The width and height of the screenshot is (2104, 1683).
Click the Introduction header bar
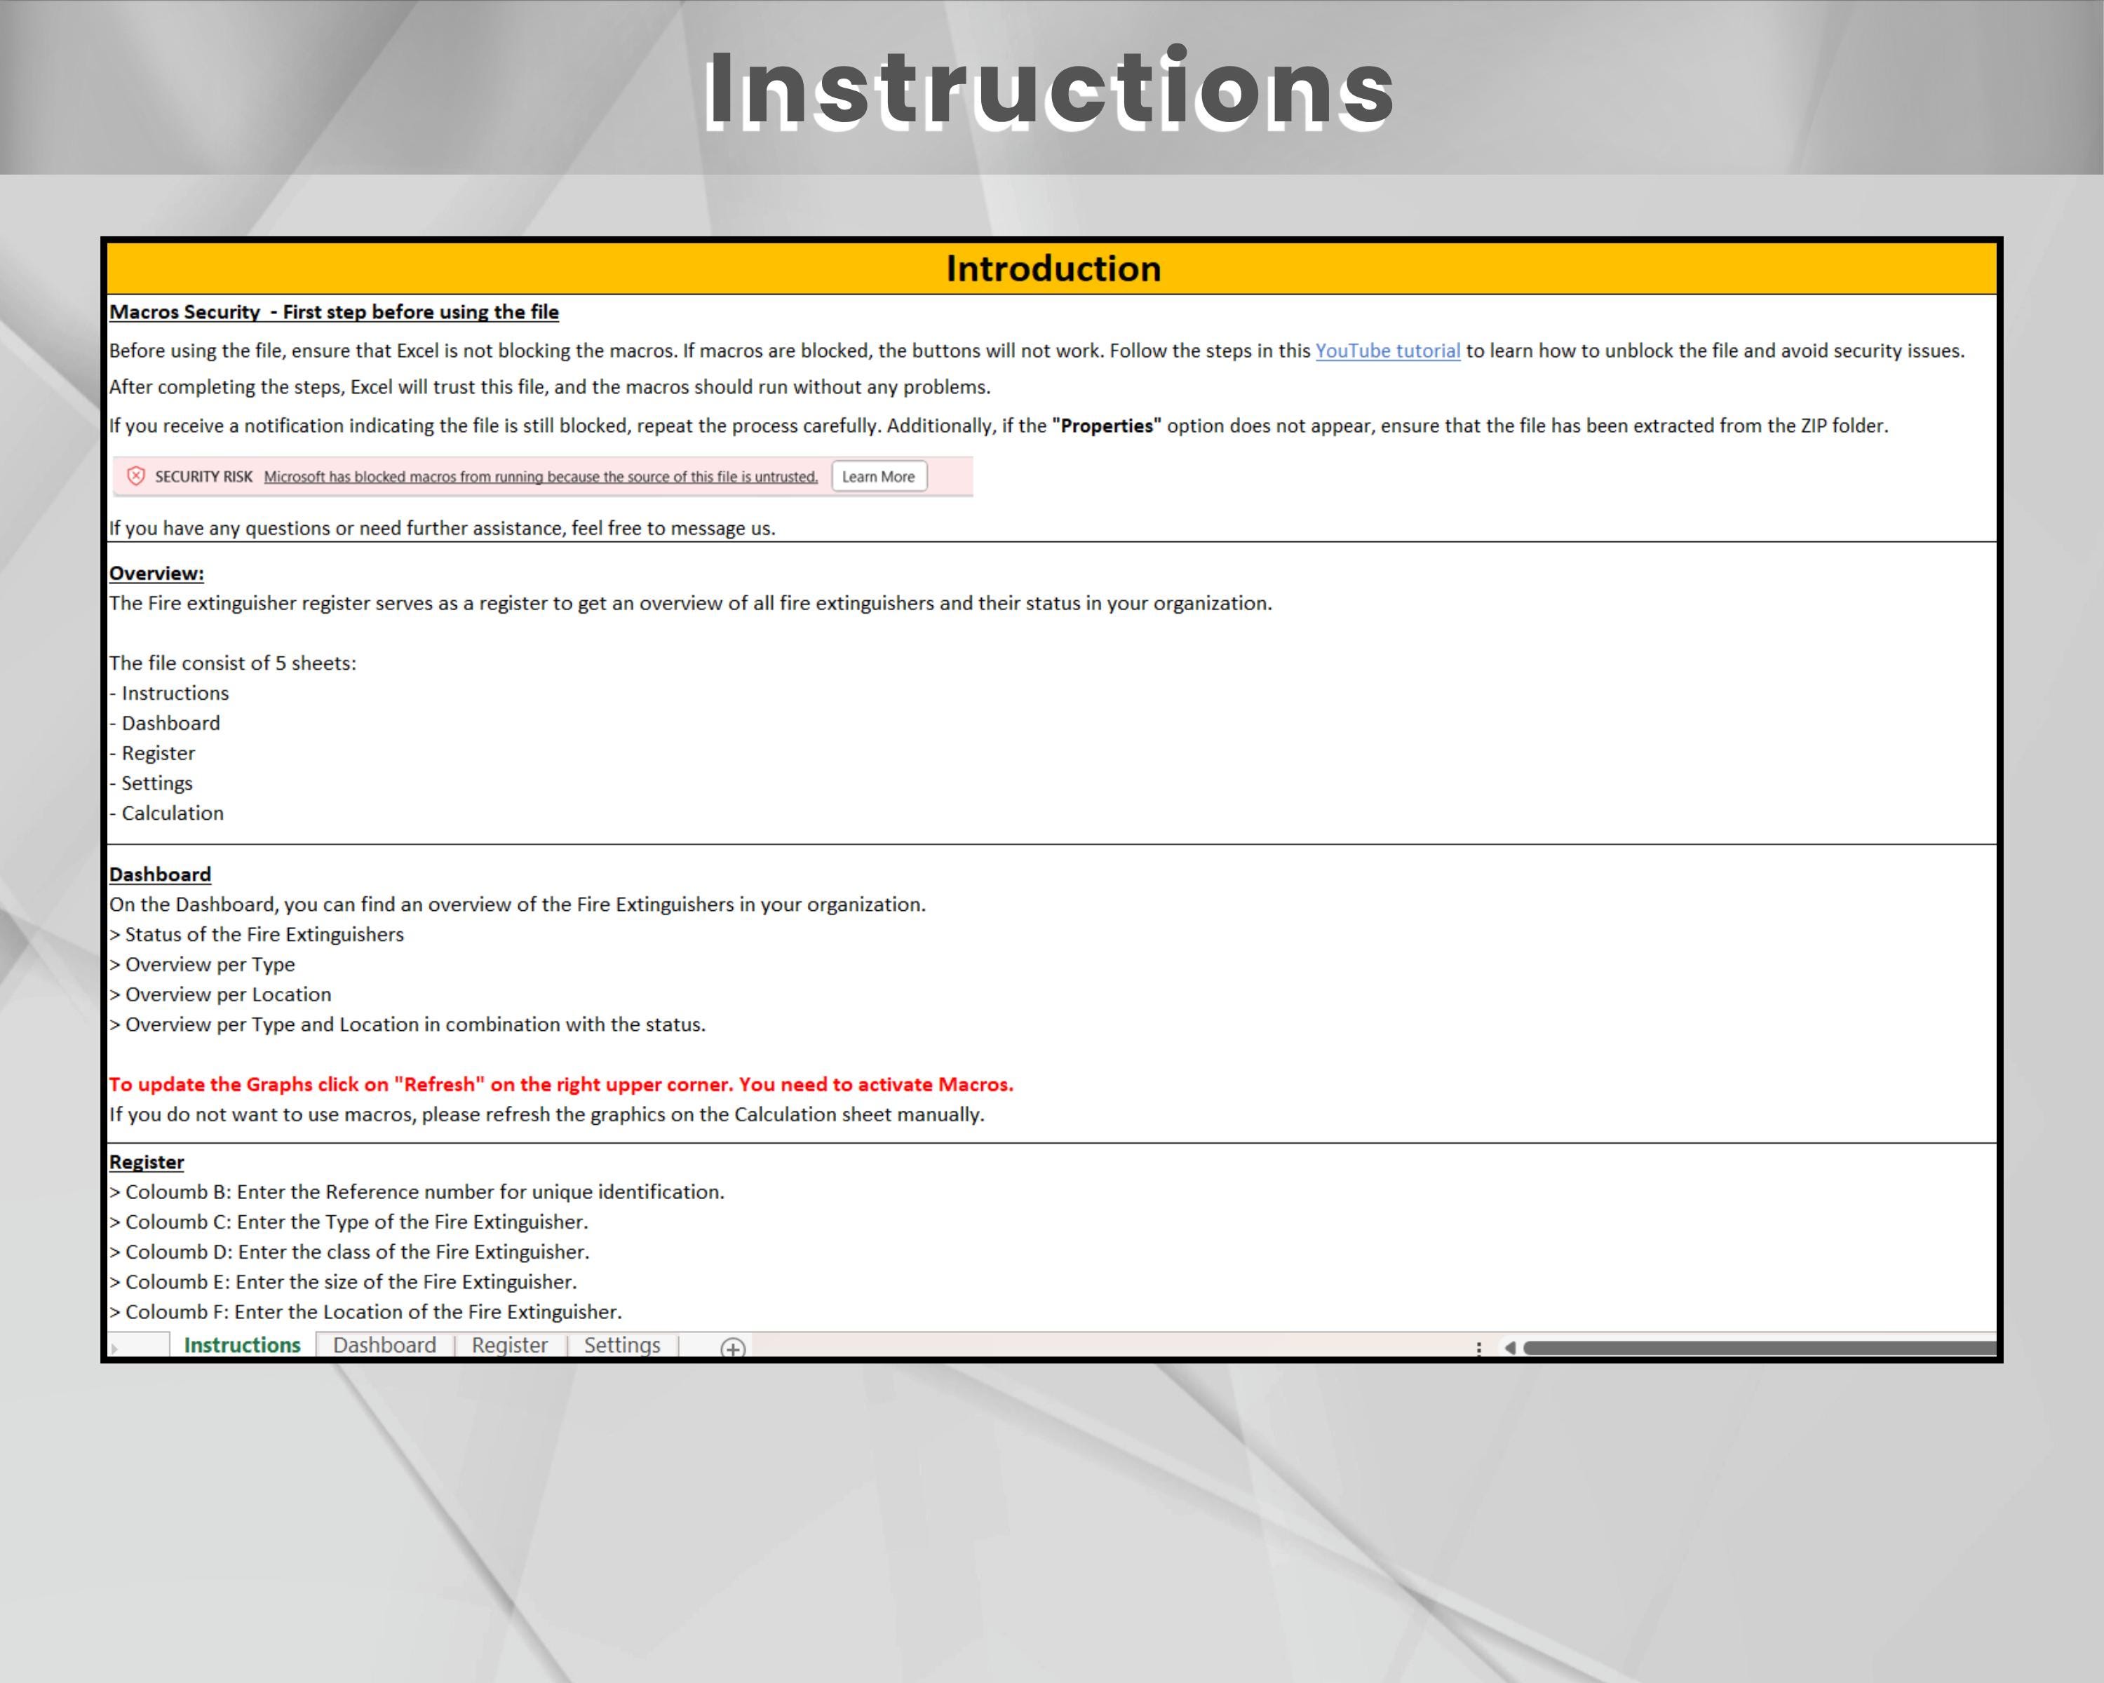(1051, 269)
